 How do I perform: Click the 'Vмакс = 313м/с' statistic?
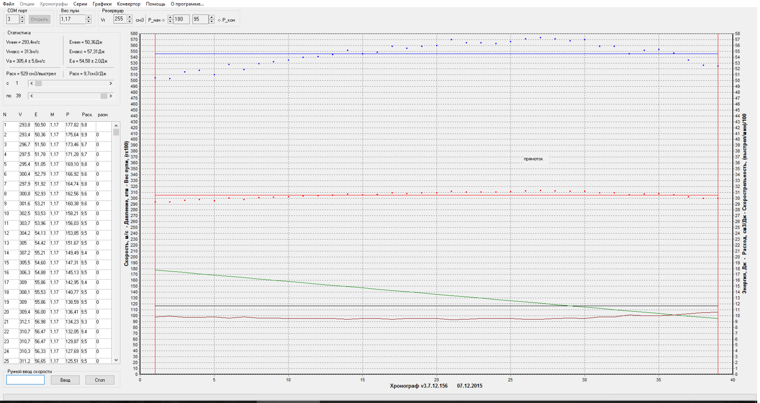point(22,52)
